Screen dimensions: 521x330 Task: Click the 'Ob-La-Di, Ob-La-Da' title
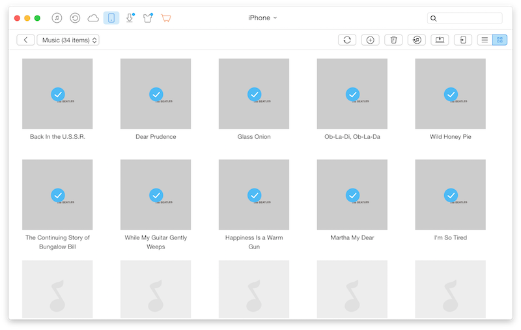point(352,137)
